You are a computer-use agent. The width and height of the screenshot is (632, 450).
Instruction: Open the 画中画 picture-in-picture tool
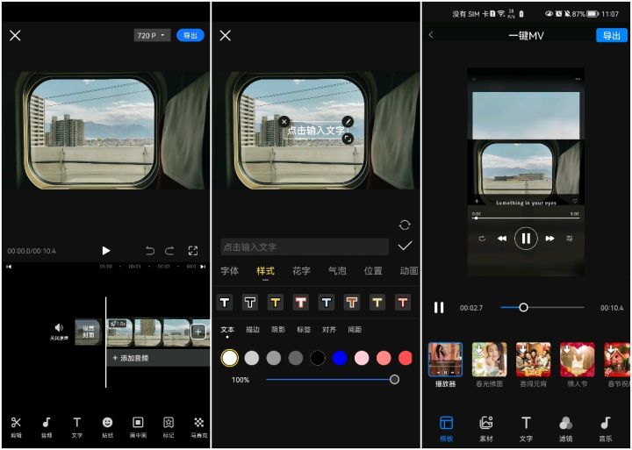(x=138, y=425)
